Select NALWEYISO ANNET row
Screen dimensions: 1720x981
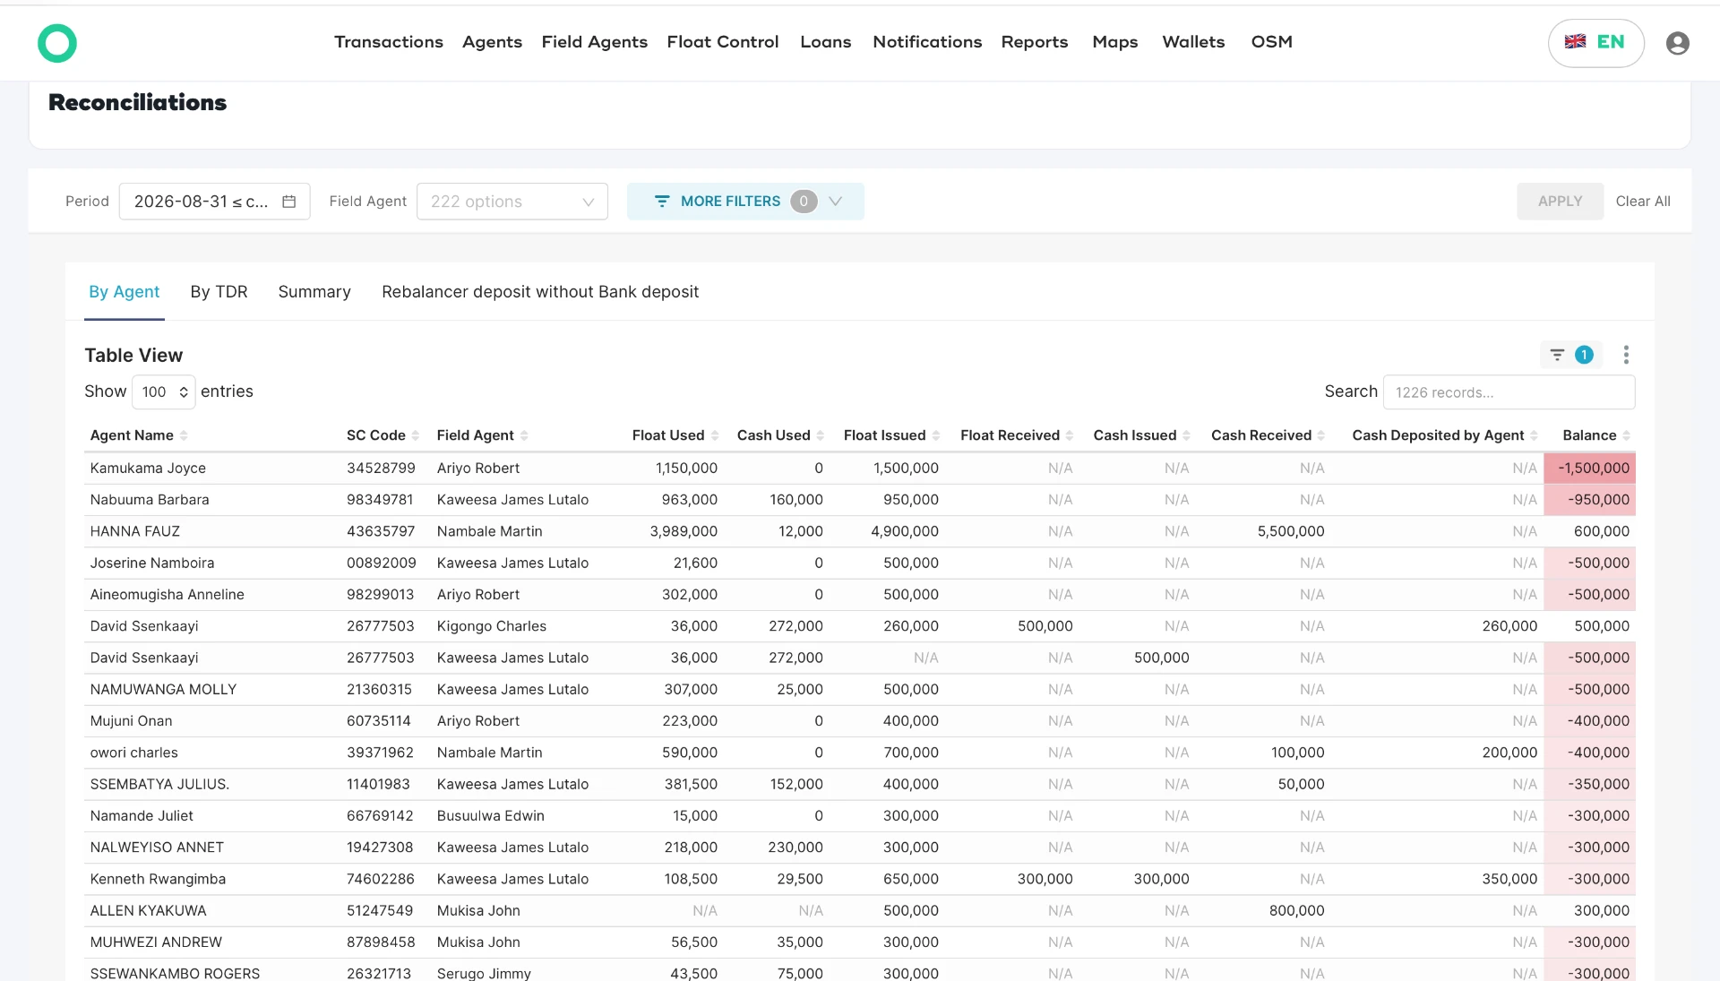tap(157, 848)
